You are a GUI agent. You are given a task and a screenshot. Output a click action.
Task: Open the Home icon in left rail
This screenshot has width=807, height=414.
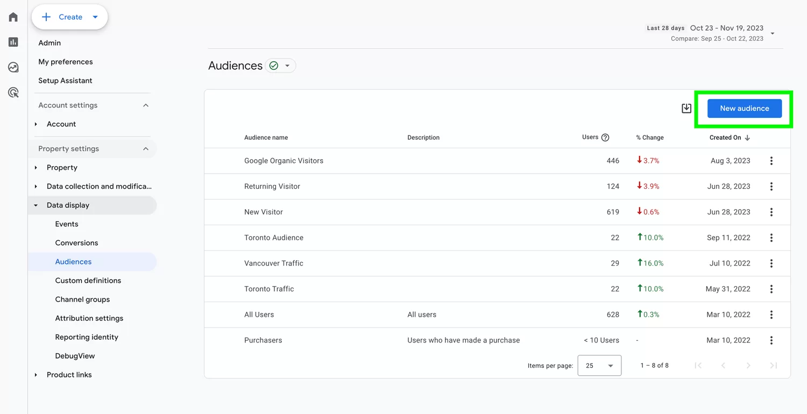coord(13,17)
